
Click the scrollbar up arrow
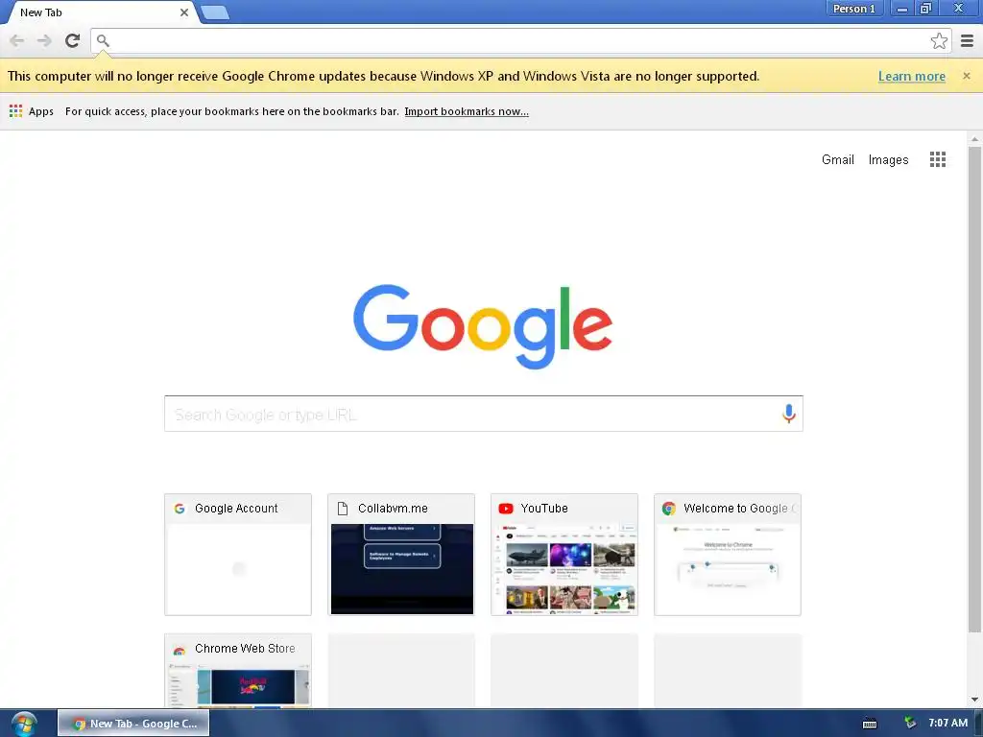tap(974, 138)
